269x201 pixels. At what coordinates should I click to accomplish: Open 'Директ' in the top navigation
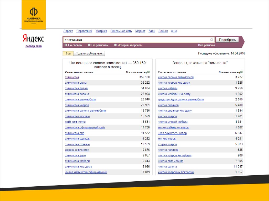(68, 31)
